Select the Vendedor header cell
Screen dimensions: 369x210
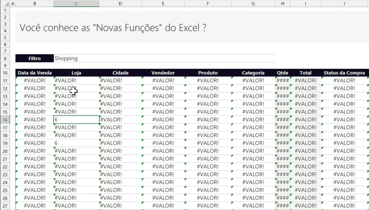163,73
